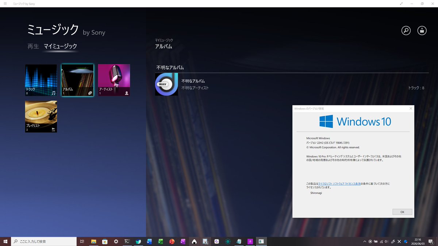
Task: Open the notebook icon app on the taskbar
Action: tap(239, 241)
